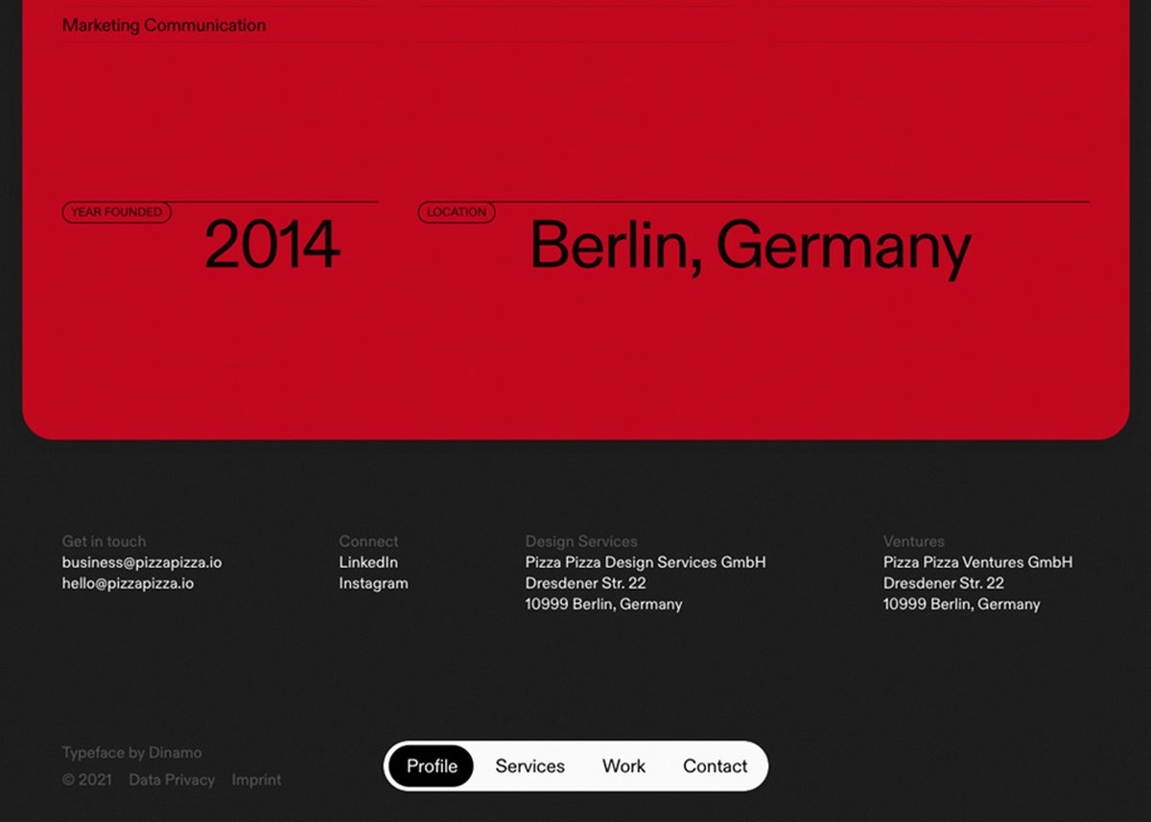The width and height of the screenshot is (1151, 822).
Task: Click Pizza Pizza Design Services GmbH text
Action: pos(646,562)
